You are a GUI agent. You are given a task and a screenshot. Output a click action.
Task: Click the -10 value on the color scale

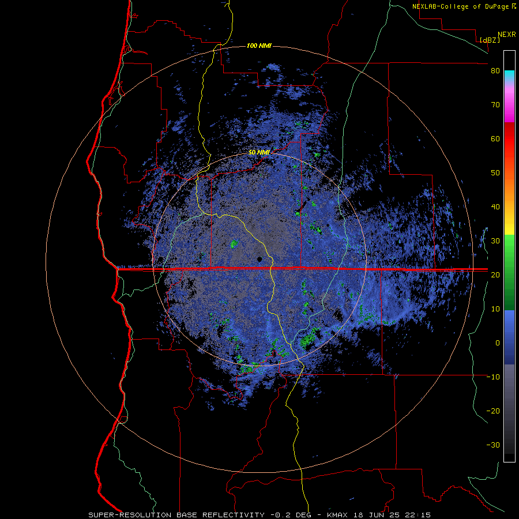point(493,377)
